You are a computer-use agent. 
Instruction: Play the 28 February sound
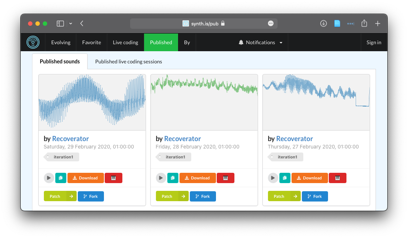coord(161,178)
